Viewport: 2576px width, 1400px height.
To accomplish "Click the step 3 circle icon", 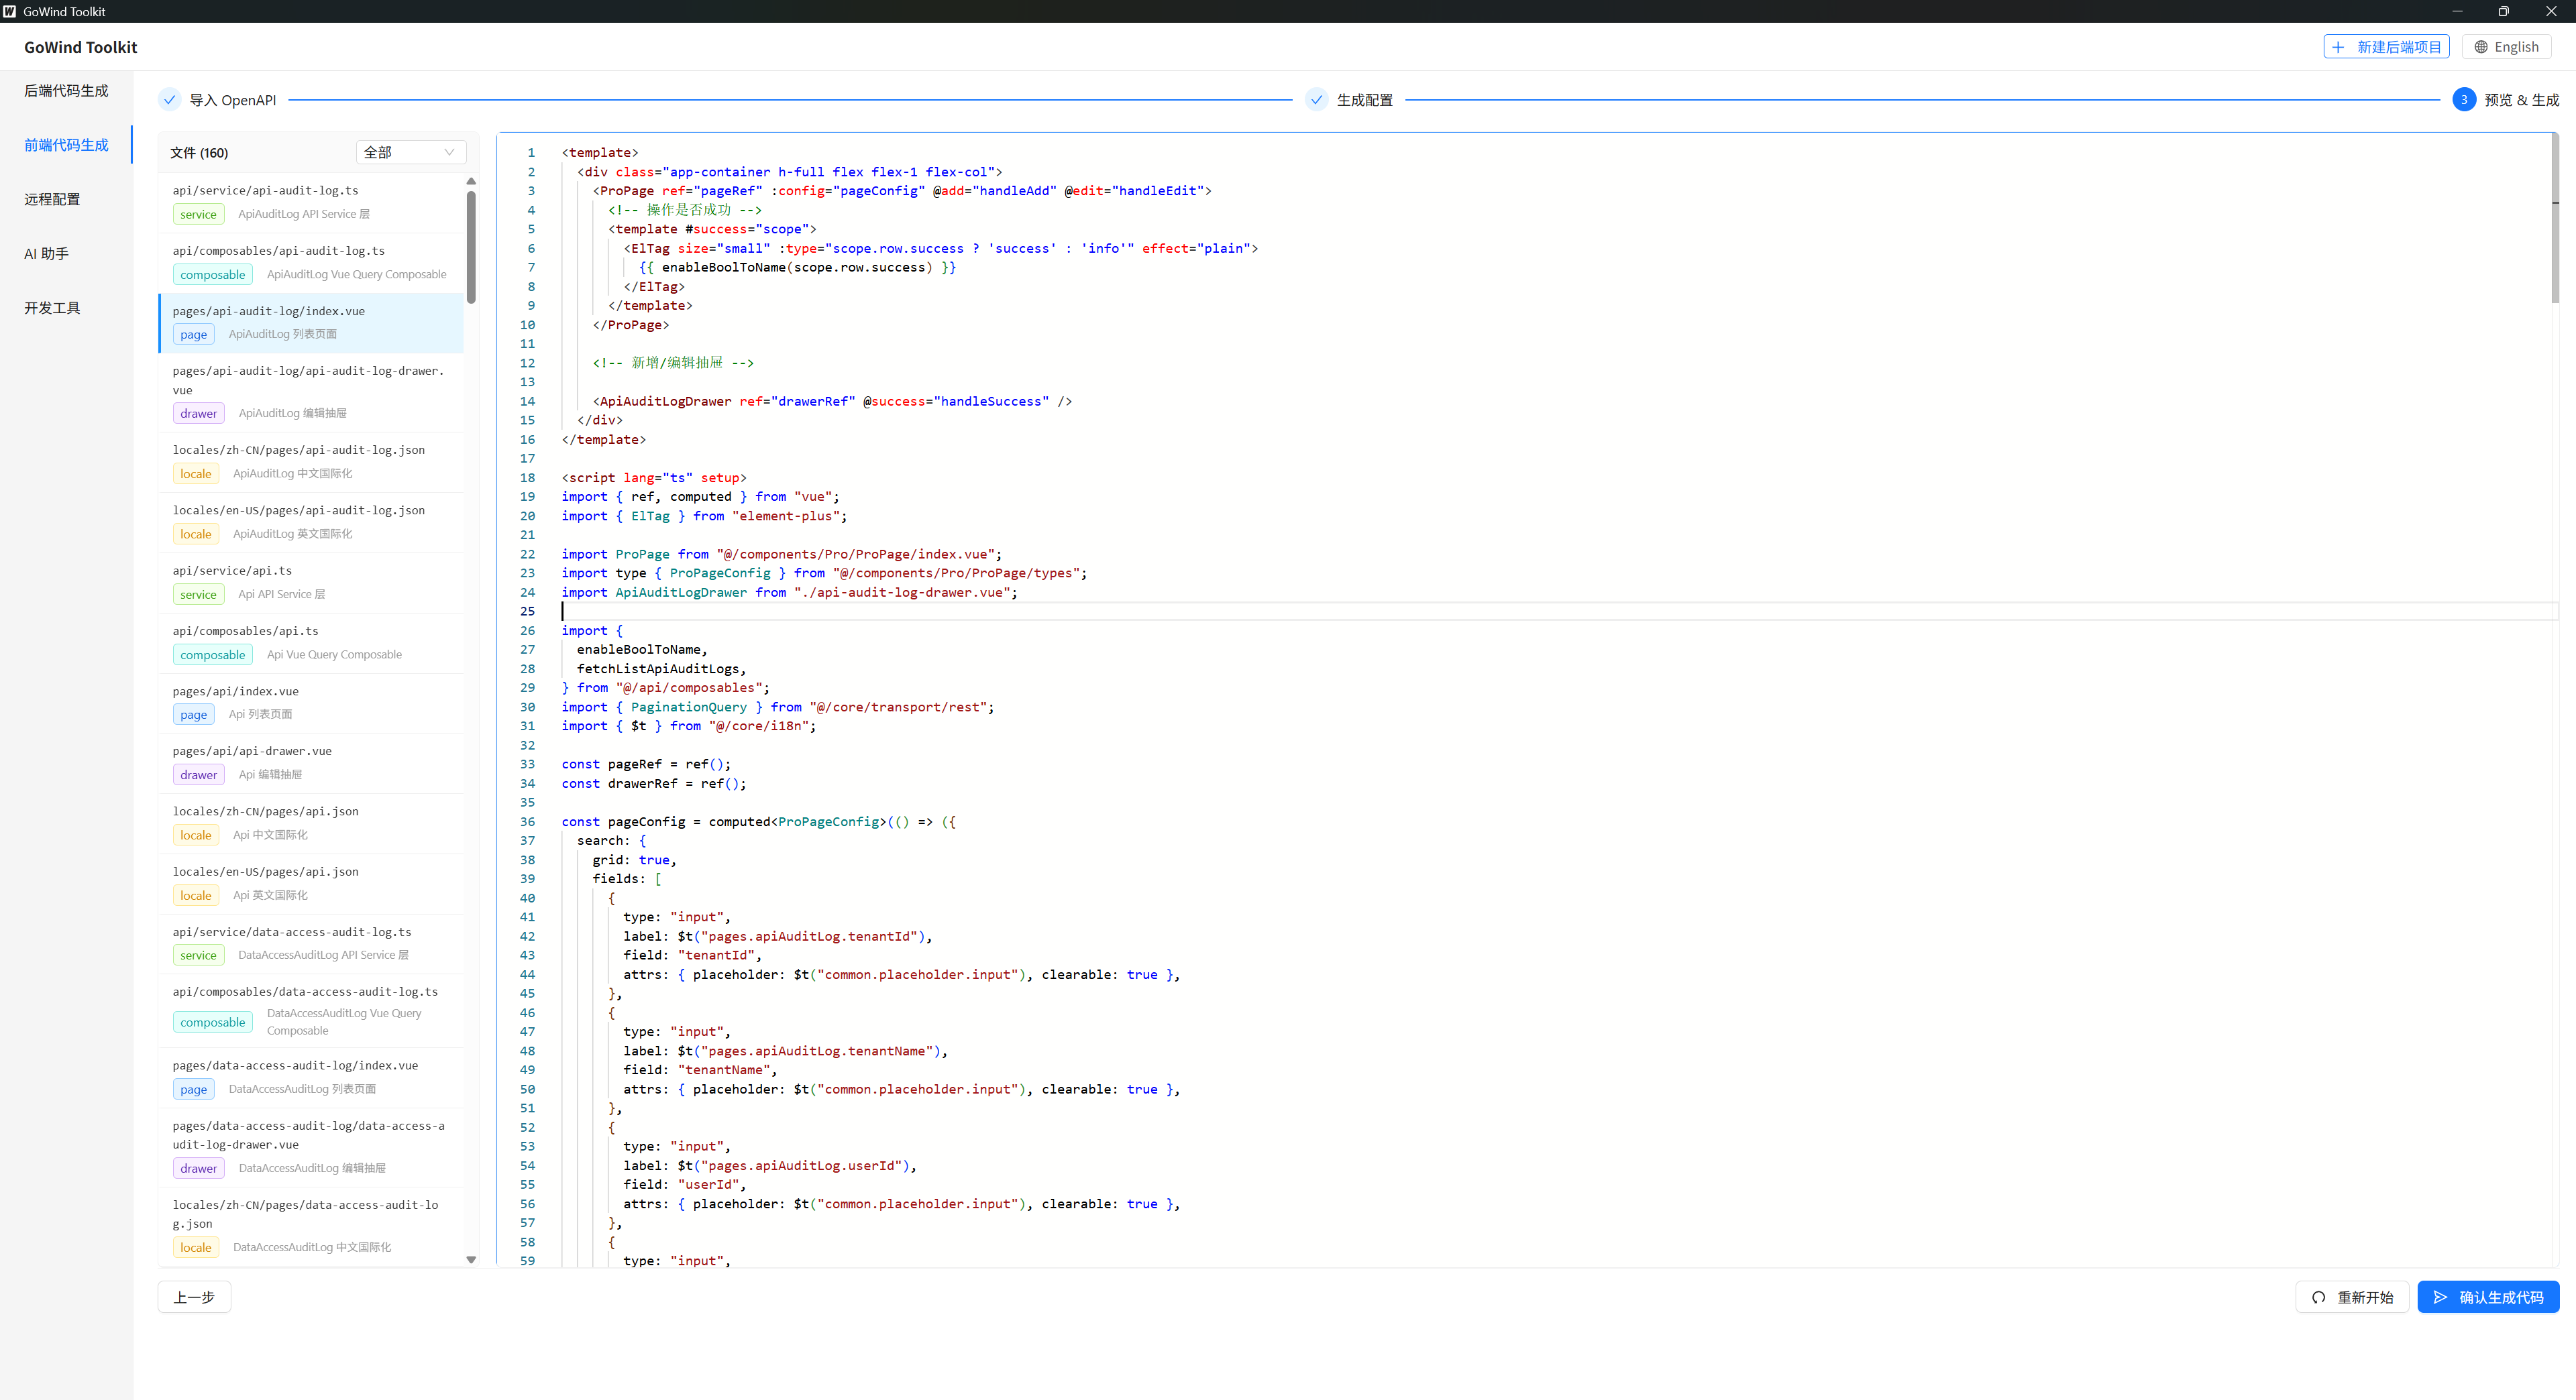I will (2464, 100).
